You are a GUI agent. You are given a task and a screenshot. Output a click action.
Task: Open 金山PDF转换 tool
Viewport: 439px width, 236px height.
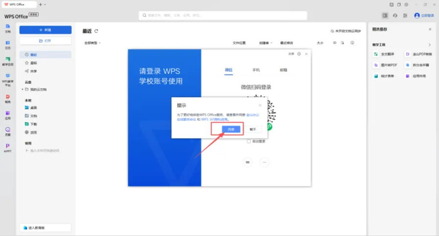coord(418,54)
